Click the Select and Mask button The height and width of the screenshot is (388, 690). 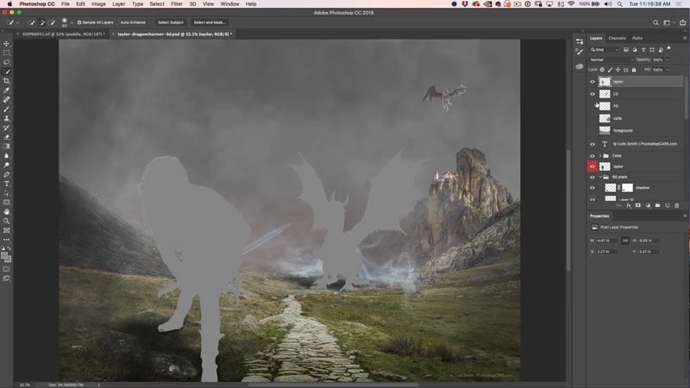210,22
